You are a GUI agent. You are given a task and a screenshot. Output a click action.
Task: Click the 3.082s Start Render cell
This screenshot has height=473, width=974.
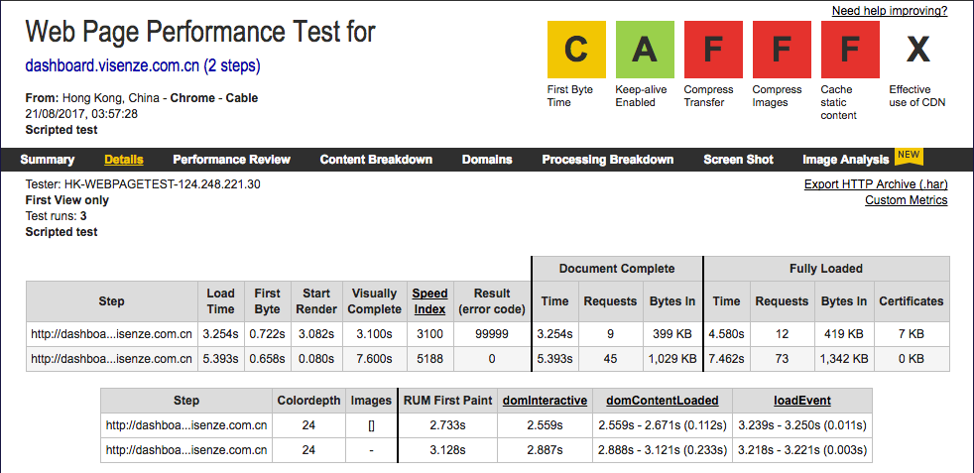316,334
